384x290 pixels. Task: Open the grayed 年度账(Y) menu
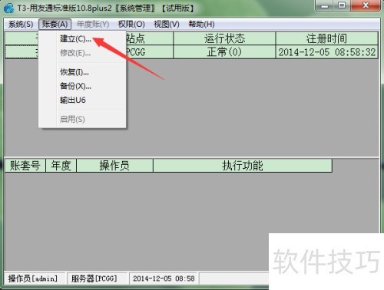point(93,25)
